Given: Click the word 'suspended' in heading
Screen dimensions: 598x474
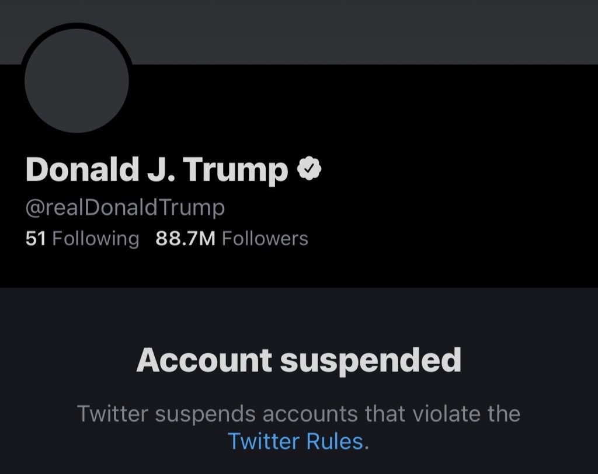Looking at the screenshot, I should tap(371, 361).
